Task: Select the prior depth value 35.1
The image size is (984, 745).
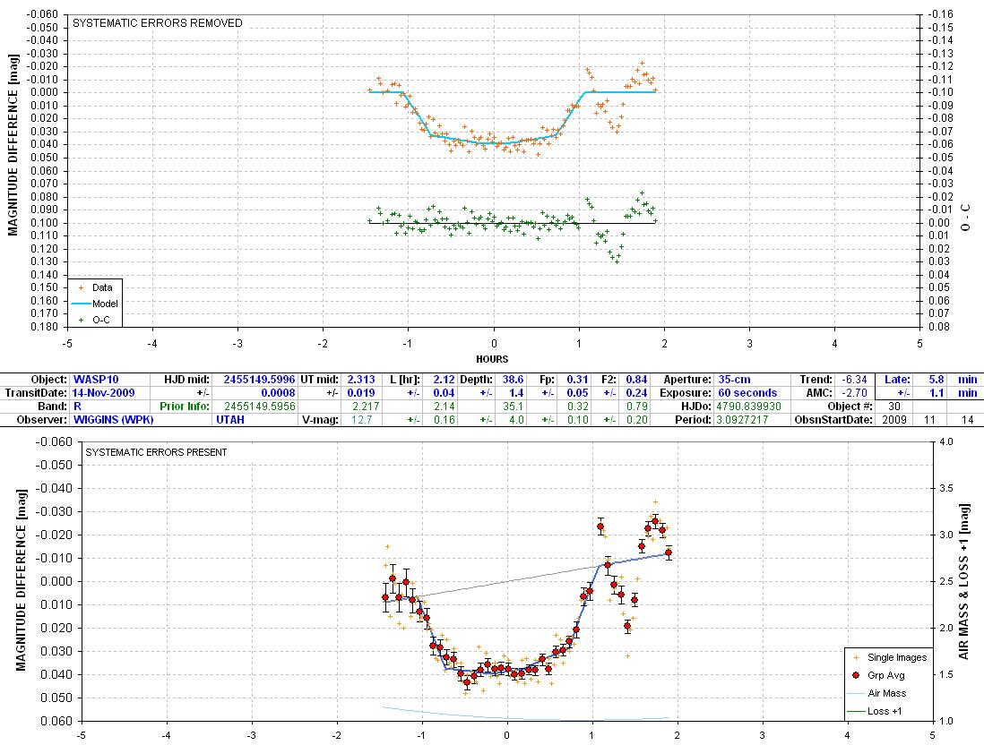Action: point(513,406)
